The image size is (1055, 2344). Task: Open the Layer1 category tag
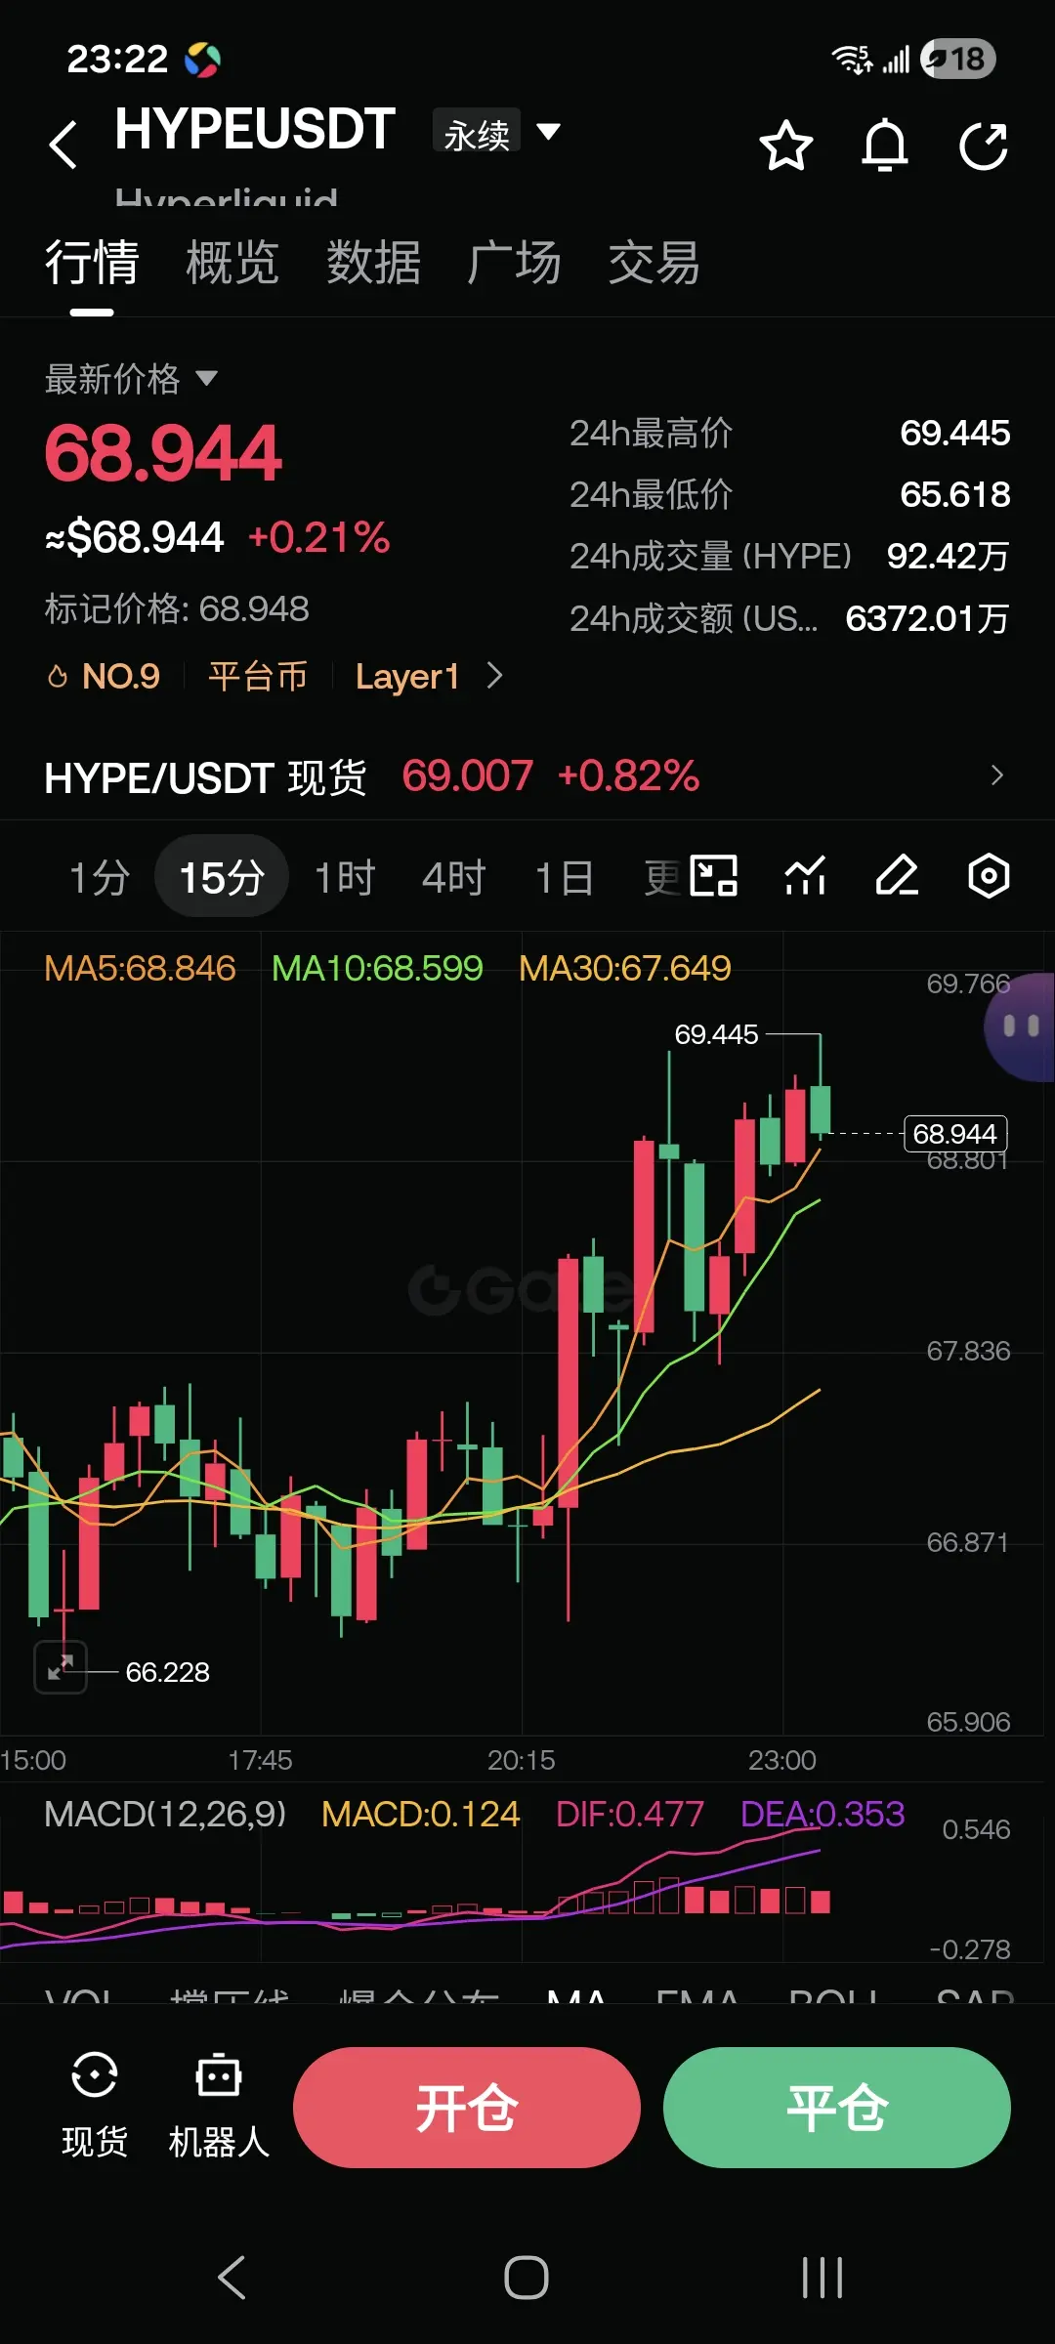click(407, 676)
